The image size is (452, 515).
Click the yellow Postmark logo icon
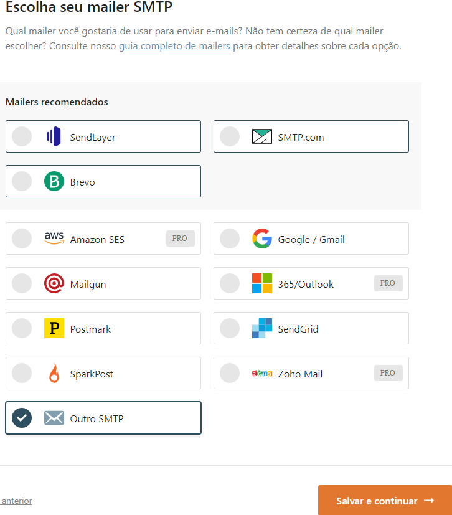[x=54, y=328]
